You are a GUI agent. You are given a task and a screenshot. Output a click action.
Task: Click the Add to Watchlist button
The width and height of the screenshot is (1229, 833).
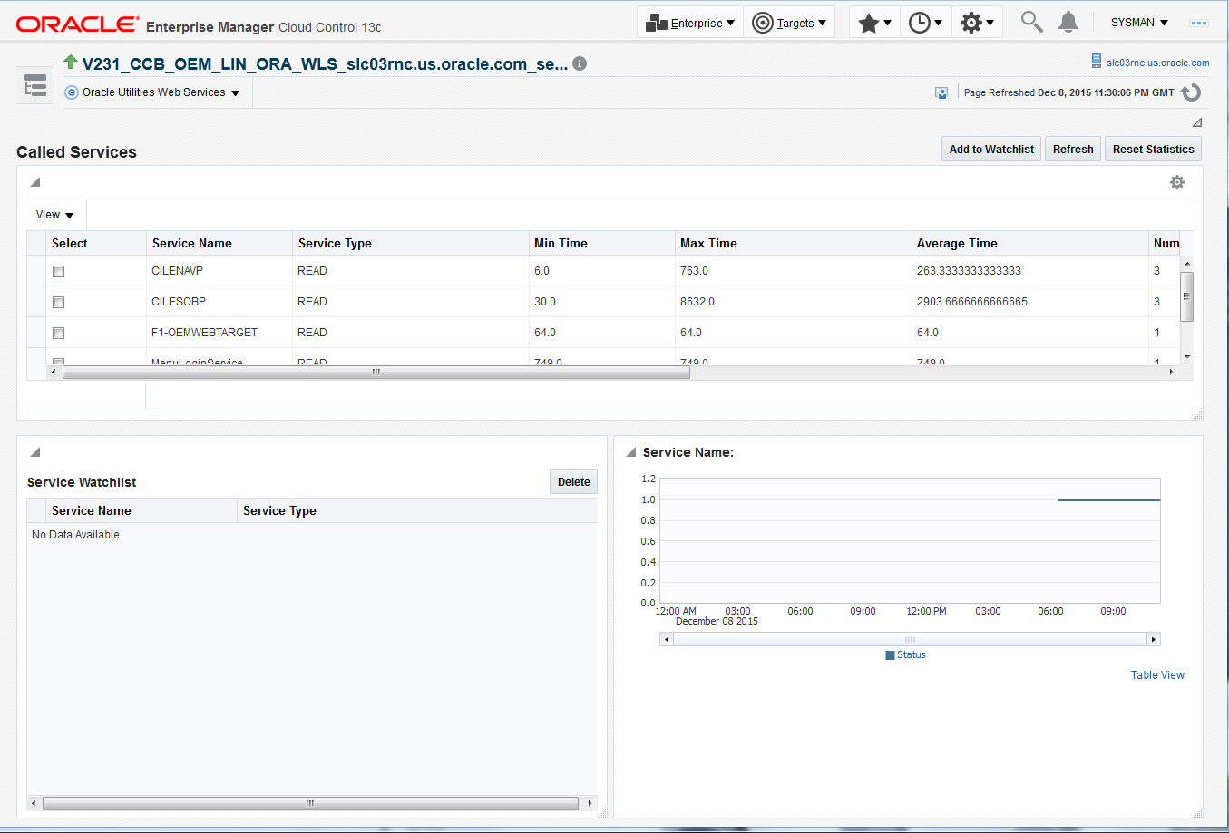point(991,150)
